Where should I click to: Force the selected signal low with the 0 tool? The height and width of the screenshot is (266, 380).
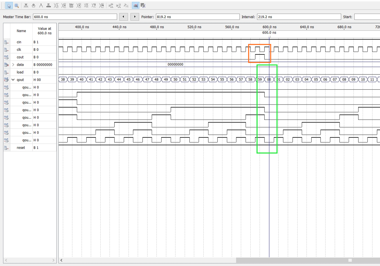pyautogui.click(x=33, y=6)
